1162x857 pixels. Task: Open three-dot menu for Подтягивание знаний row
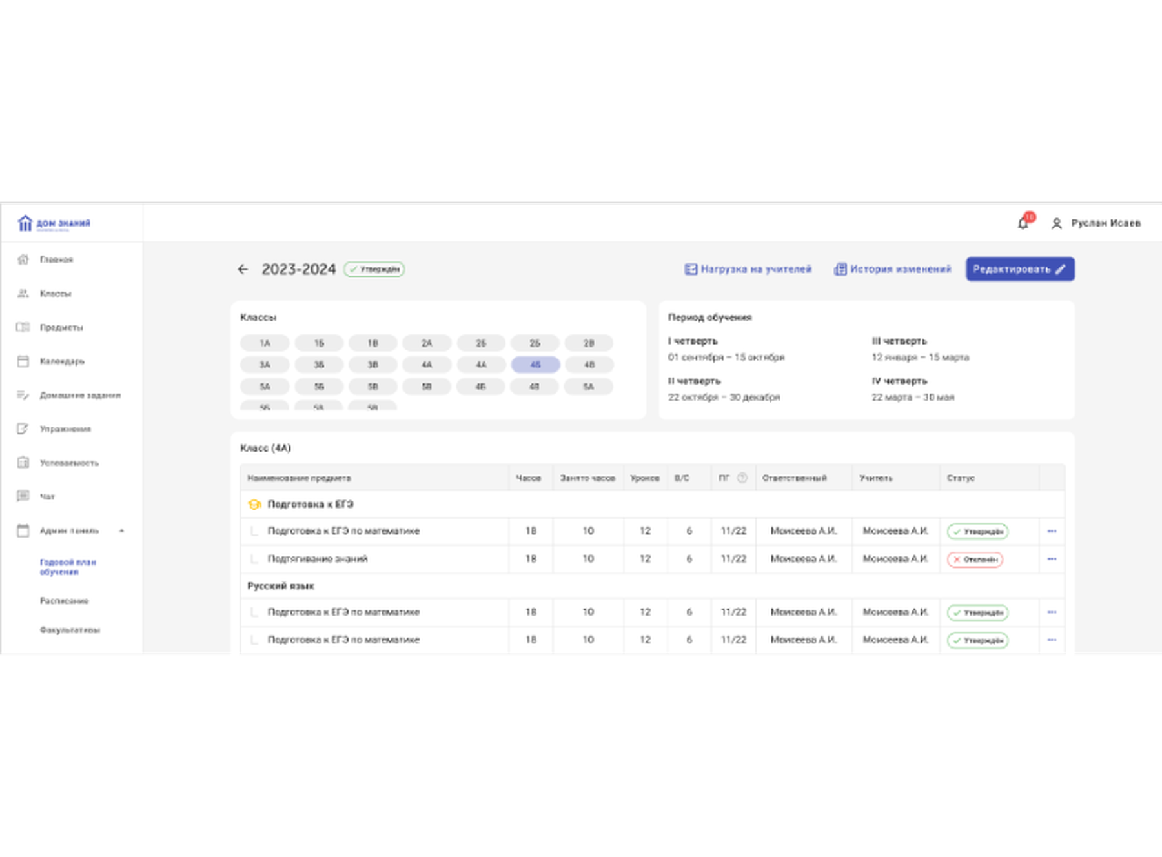[1052, 559]
